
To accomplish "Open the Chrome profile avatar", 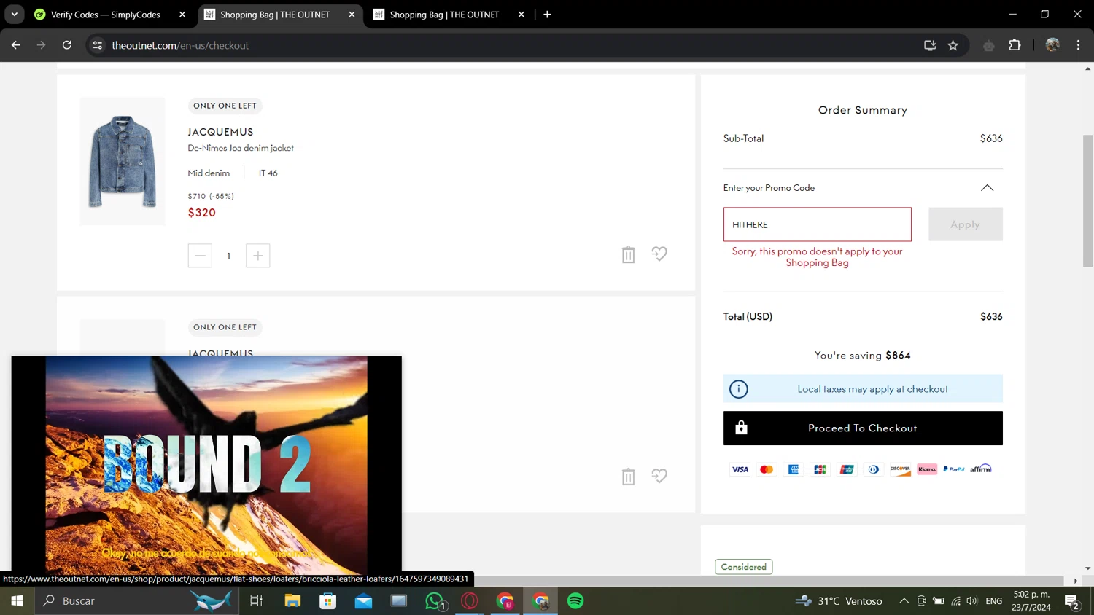I will [1052, 45].
